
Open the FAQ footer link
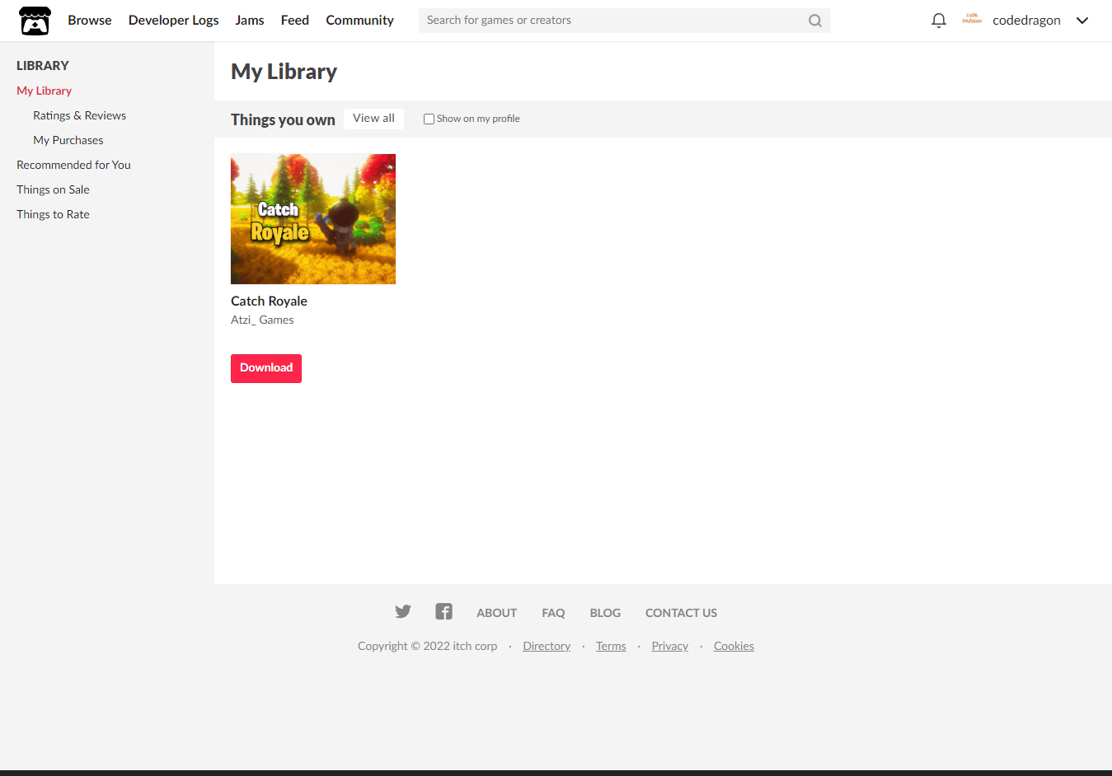(553, 613)
